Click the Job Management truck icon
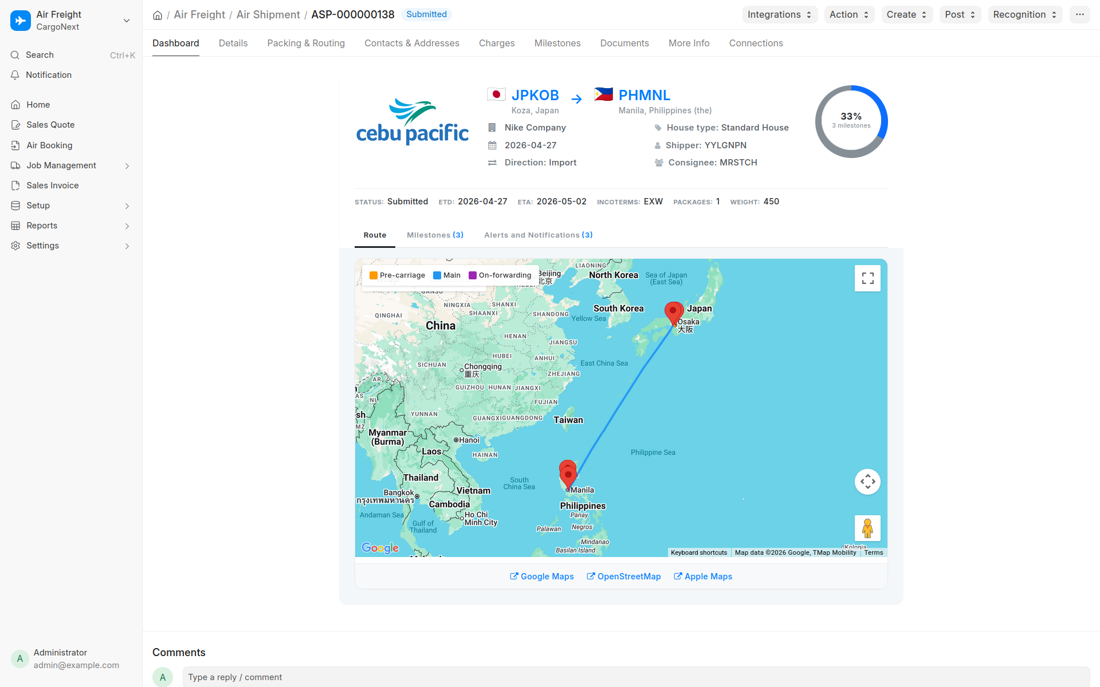Image resolution: width=1100 pixels, height=687 pixels. click(15, 165)
